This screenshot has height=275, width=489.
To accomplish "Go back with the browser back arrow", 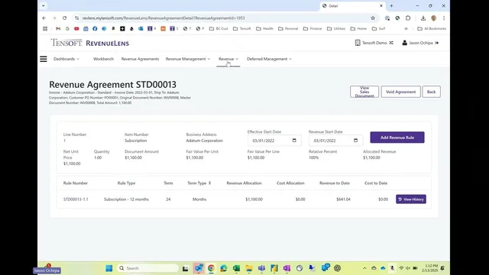I will coord(44,18).
